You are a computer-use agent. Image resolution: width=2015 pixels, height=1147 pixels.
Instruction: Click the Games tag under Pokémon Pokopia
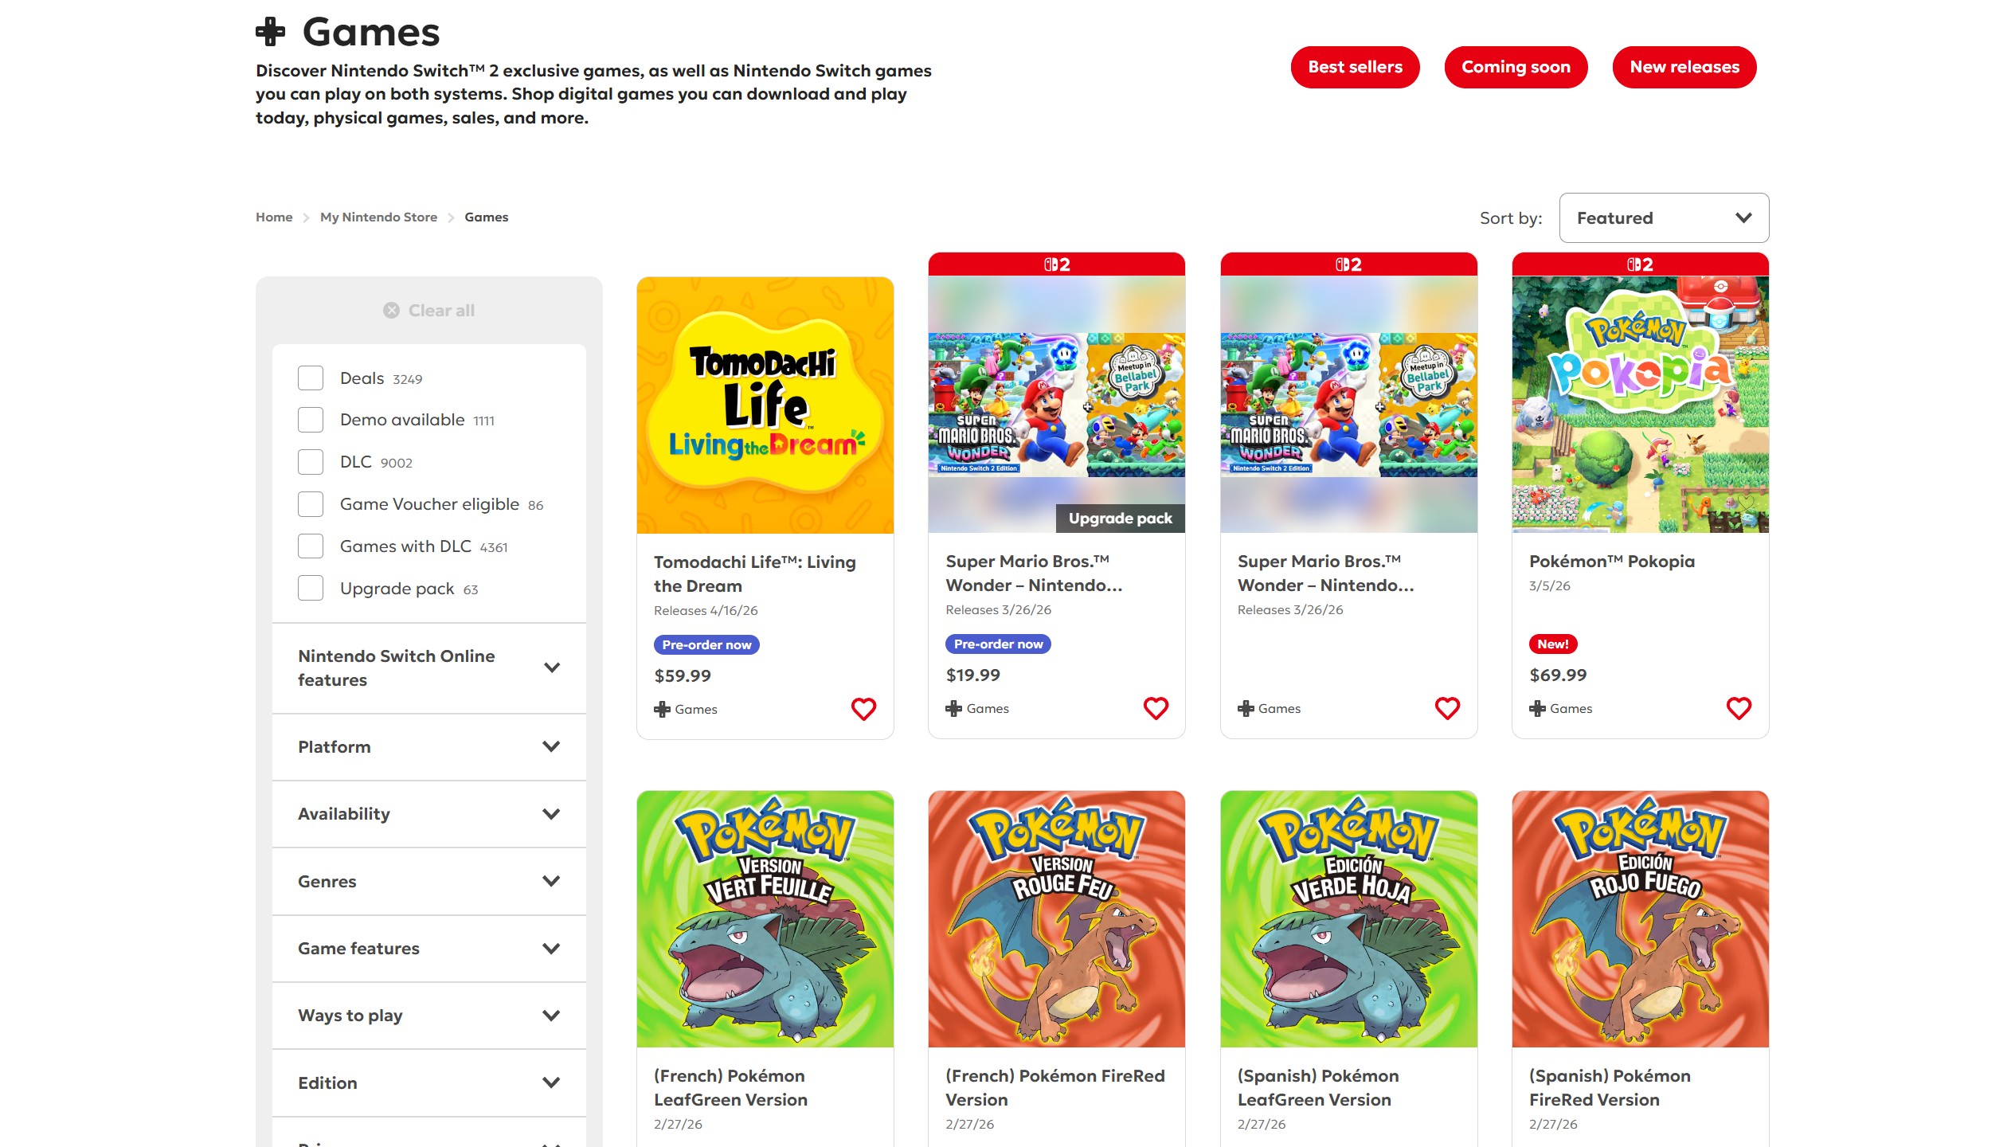point(1561,708)
